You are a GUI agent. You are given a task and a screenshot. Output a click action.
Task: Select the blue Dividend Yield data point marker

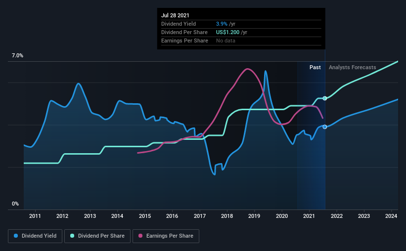[325, 127]
